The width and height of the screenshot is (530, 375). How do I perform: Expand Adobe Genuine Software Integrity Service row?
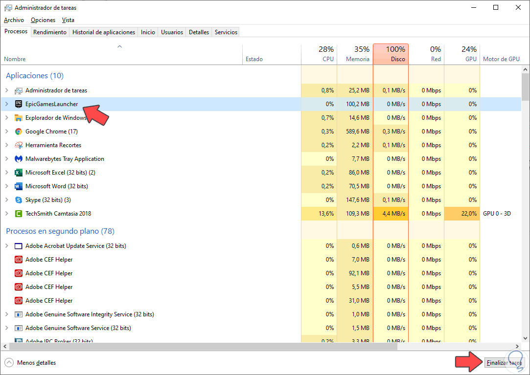(x=7, y=314)
